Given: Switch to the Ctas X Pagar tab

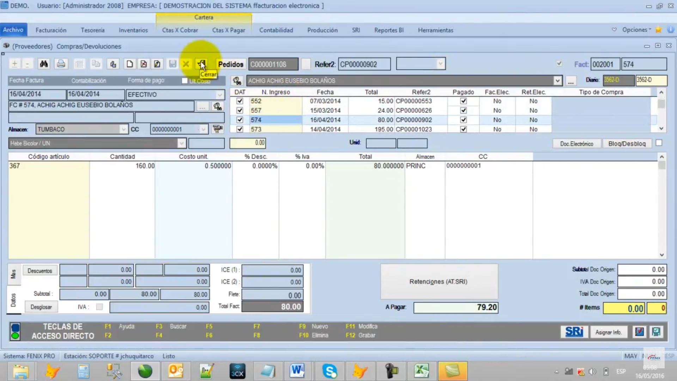Looking at the screenshot, I should click(228, 30).
